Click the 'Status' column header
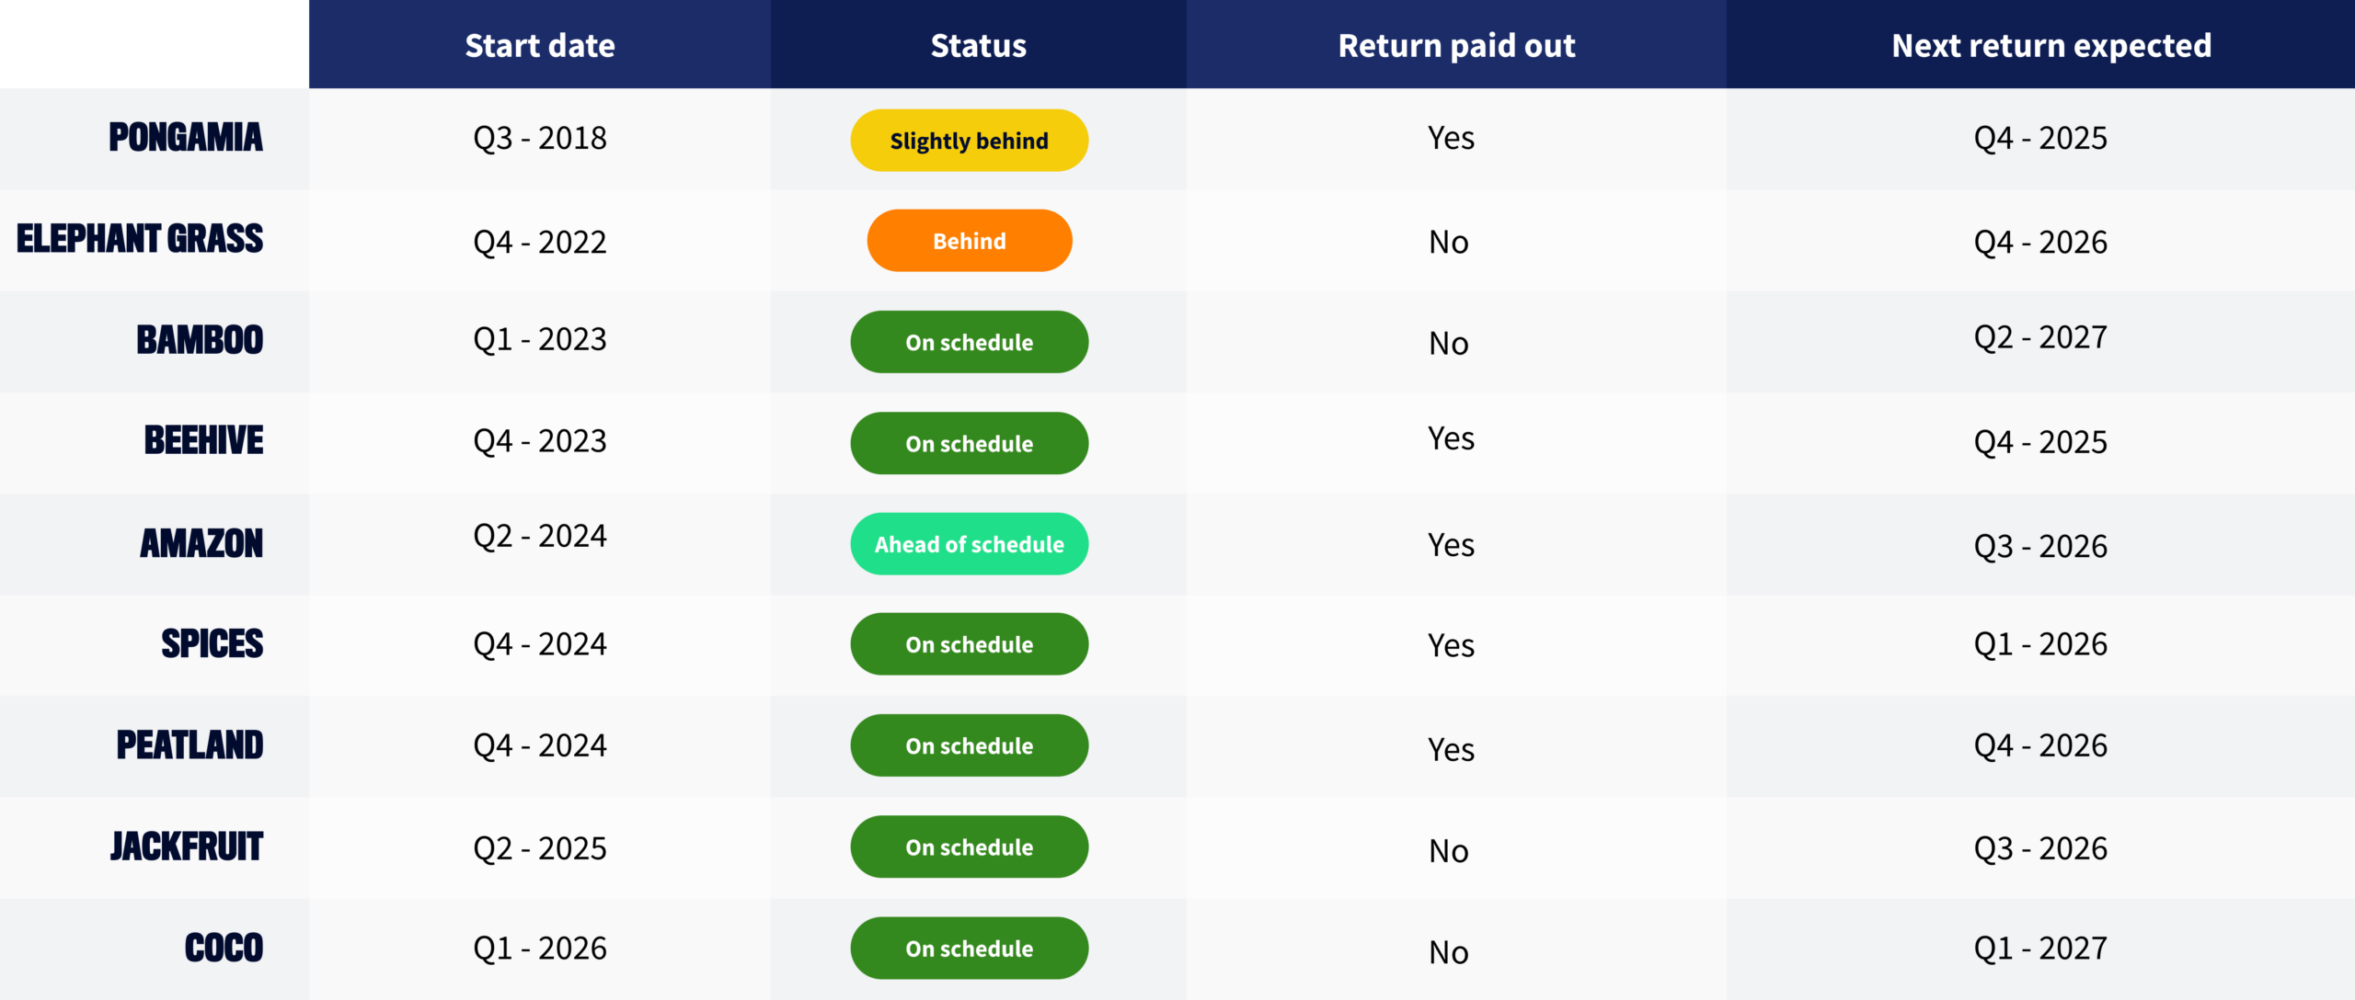Viewport: 2355px width, 1000px height. (x=978, y=45)
